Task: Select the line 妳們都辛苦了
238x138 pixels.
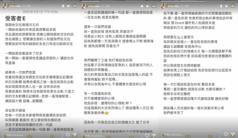Action: click(x=173, y=113)
